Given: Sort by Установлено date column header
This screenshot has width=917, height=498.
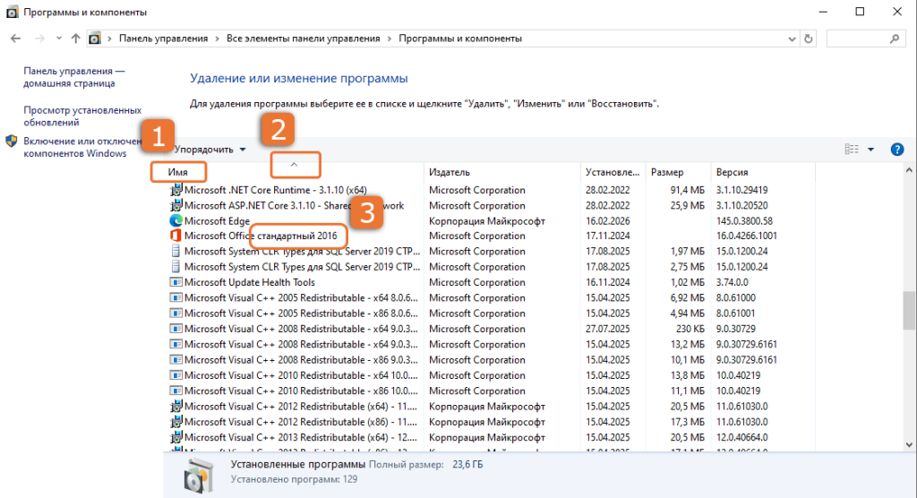Looking at the screenshot, I should (613, 172).
